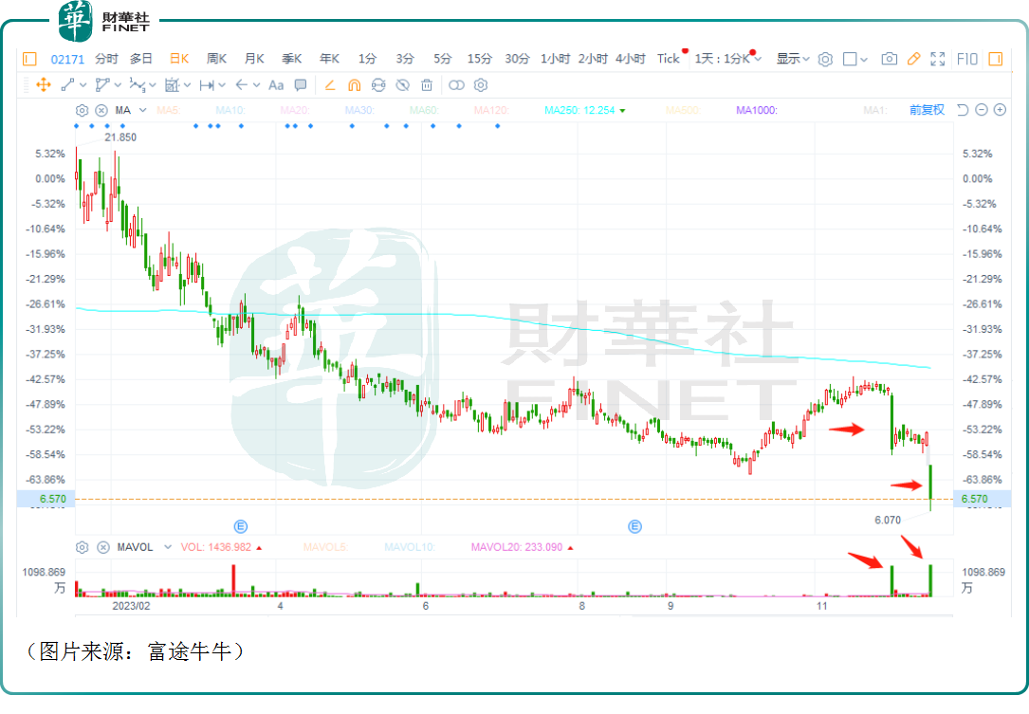Remove MA indicator with X icon
Image resolution: width=1029 pixels, height=714 pixels.
click(x=101, y=110)
